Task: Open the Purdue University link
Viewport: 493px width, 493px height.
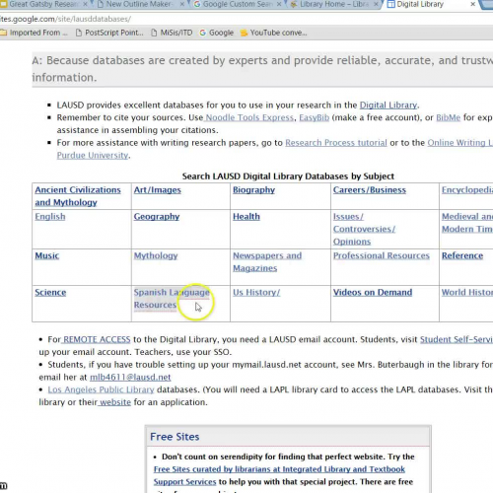Action: point(93,155)
